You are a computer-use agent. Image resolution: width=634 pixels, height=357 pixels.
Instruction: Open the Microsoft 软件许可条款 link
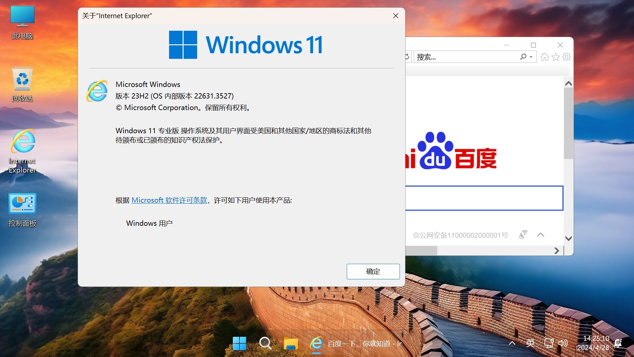tap(169, 200)
